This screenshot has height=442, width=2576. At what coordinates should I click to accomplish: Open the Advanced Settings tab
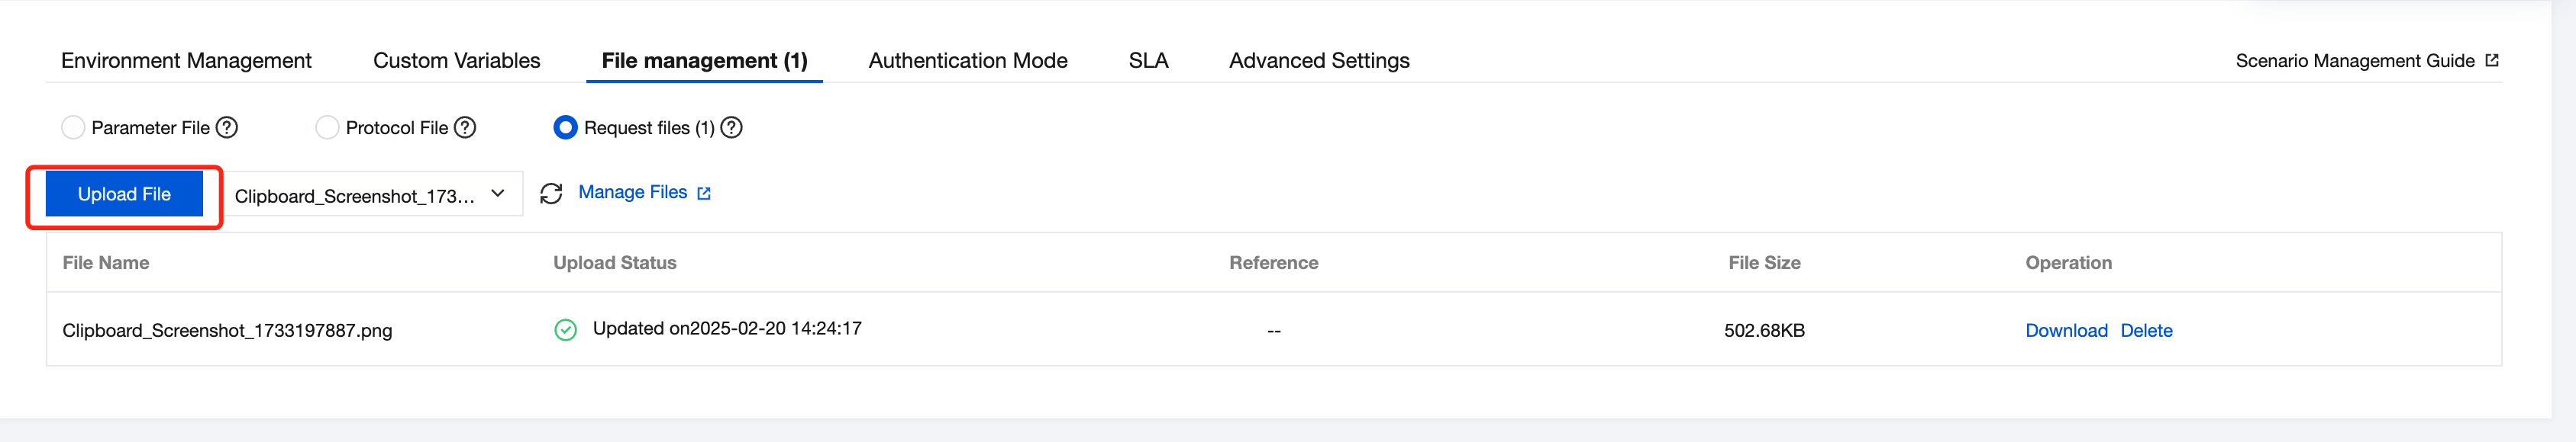pos(1319,61)
